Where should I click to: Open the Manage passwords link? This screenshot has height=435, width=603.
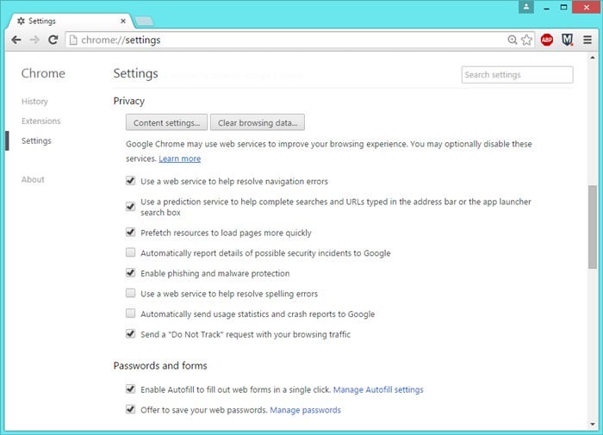[305, 410]
